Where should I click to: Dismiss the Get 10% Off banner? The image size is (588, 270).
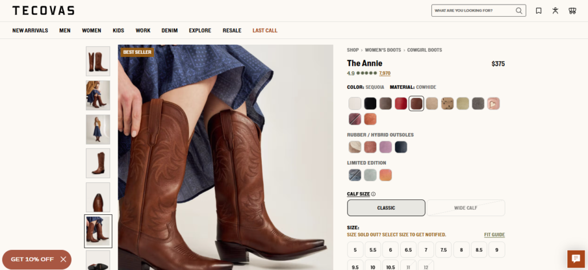coord(63,259)
